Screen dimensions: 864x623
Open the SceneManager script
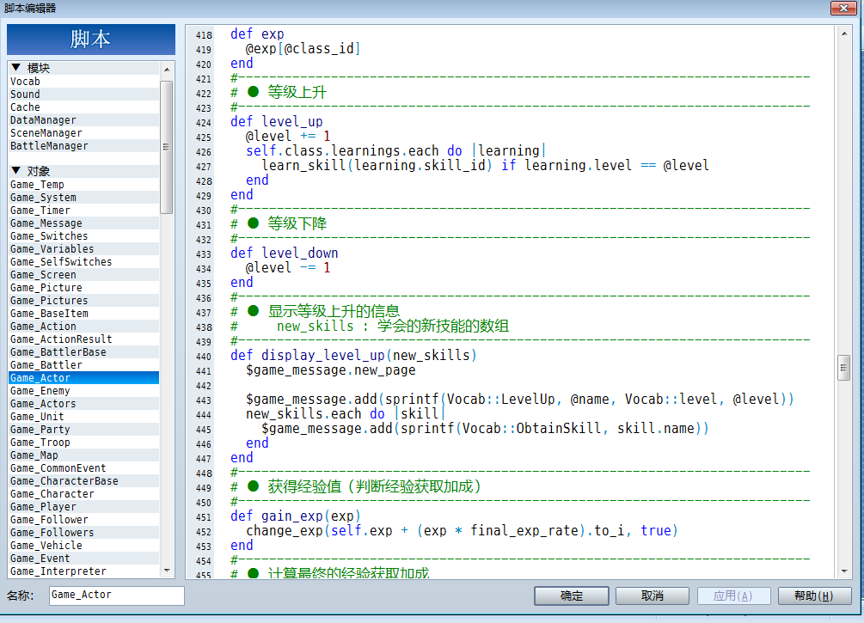tap(83, 133)
